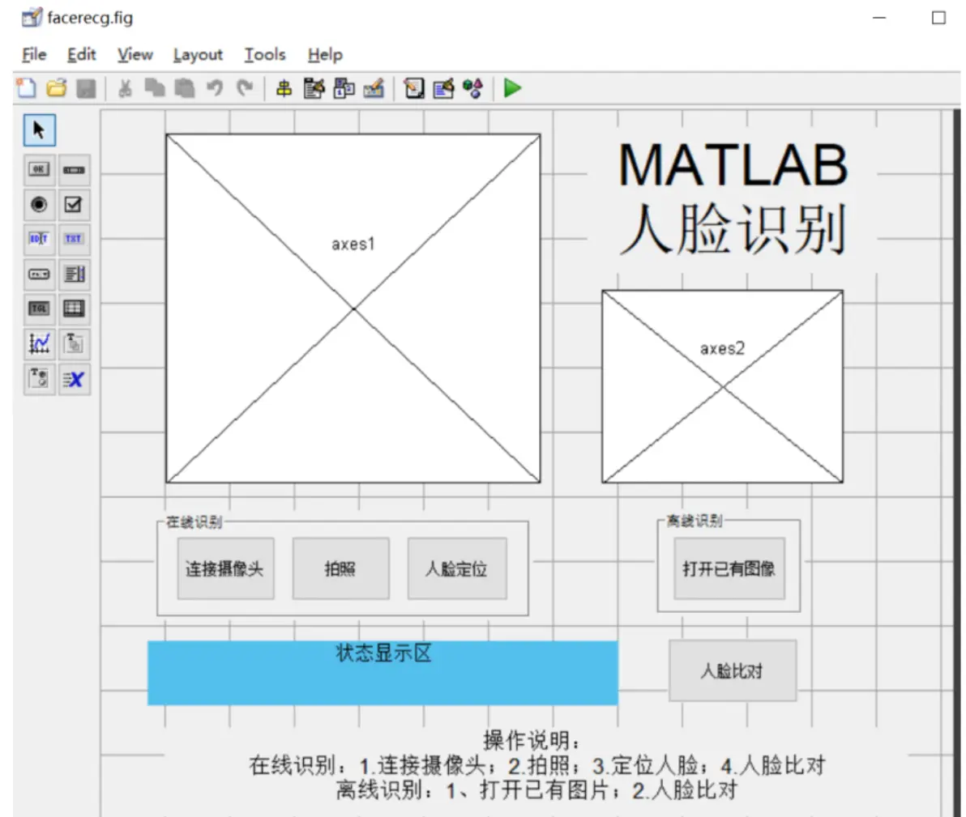Open the Layout menu

(x=198, y=55)
